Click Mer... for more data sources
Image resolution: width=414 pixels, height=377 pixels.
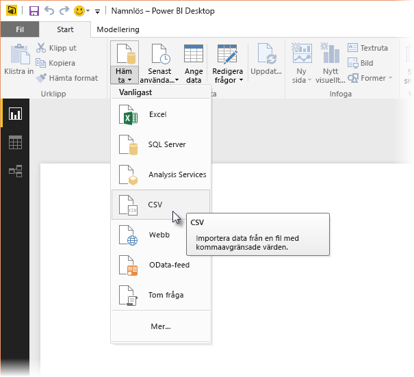coord(161,326)
